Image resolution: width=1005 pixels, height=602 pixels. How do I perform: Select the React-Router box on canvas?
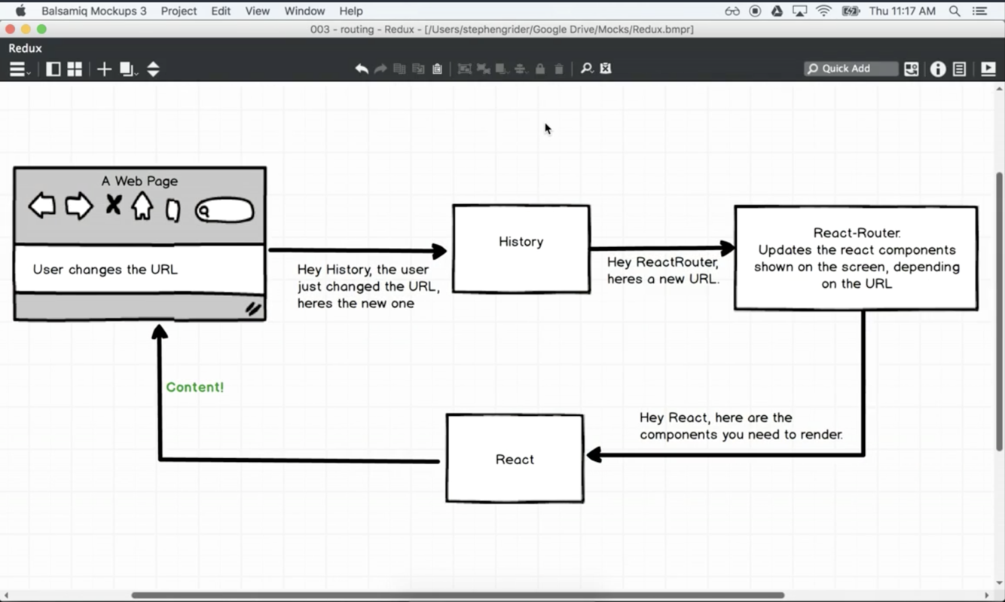(x=856, y=258)
